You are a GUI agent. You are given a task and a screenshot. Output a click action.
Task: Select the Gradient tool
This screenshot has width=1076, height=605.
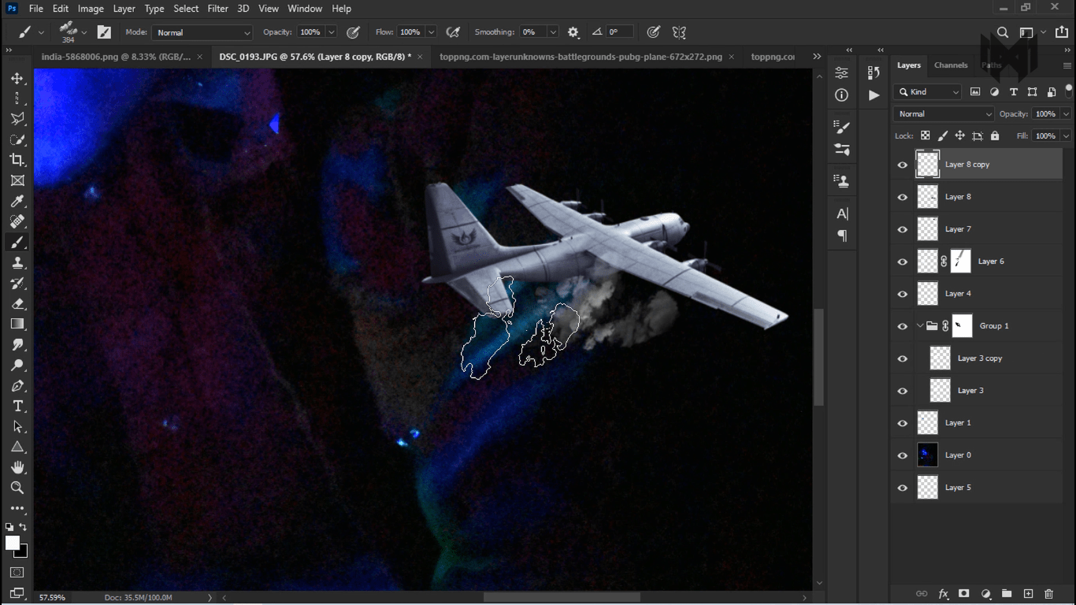[17, 324]
